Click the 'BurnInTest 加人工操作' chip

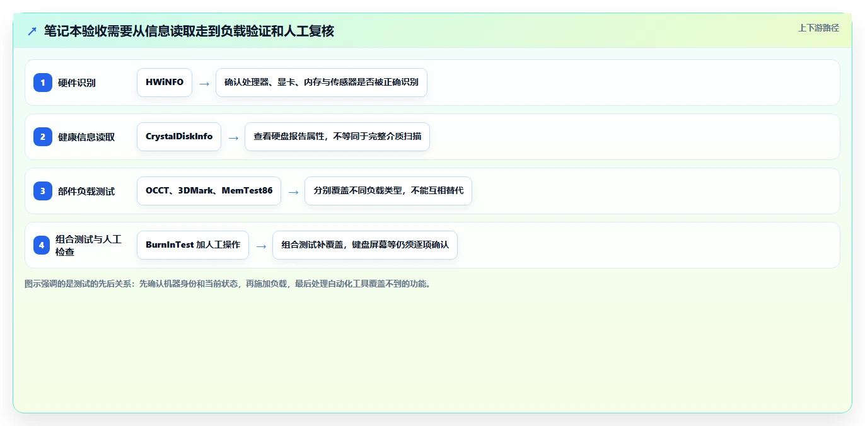[193, 245]
